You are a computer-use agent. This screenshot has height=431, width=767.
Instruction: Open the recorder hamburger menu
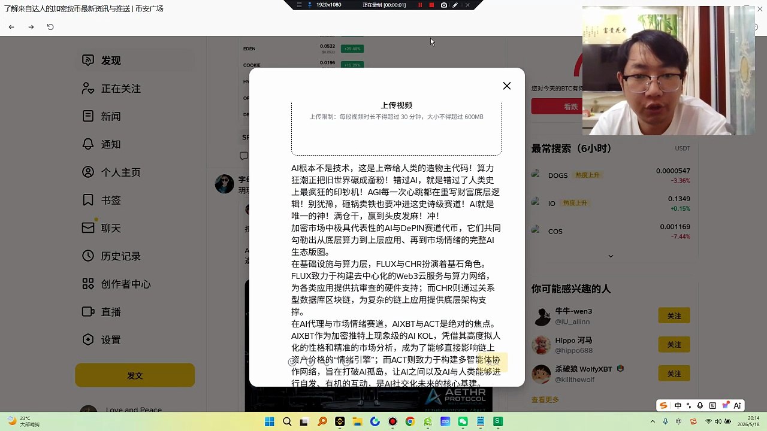(299, 5)
